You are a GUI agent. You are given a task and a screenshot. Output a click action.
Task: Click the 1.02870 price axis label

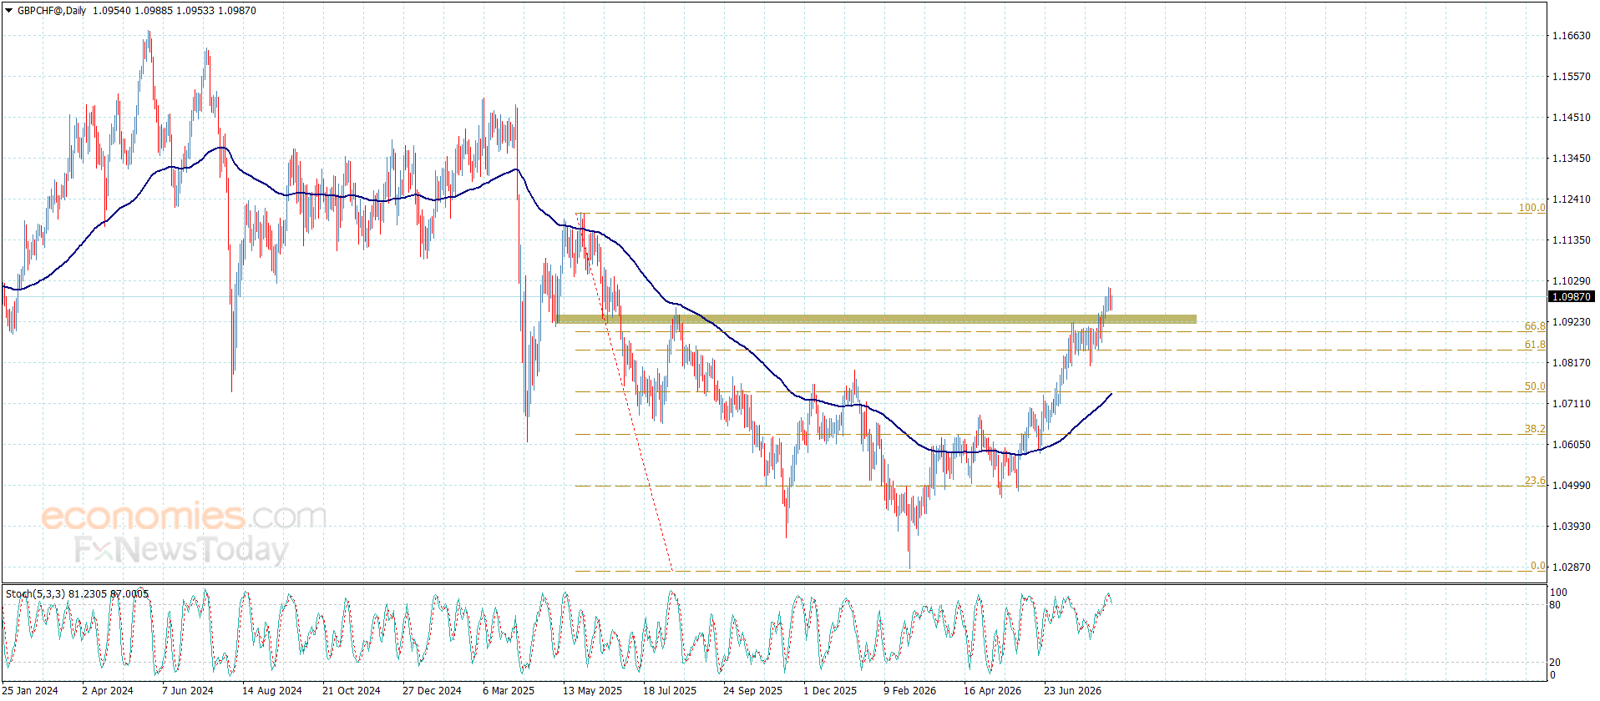pos(1571,567)
